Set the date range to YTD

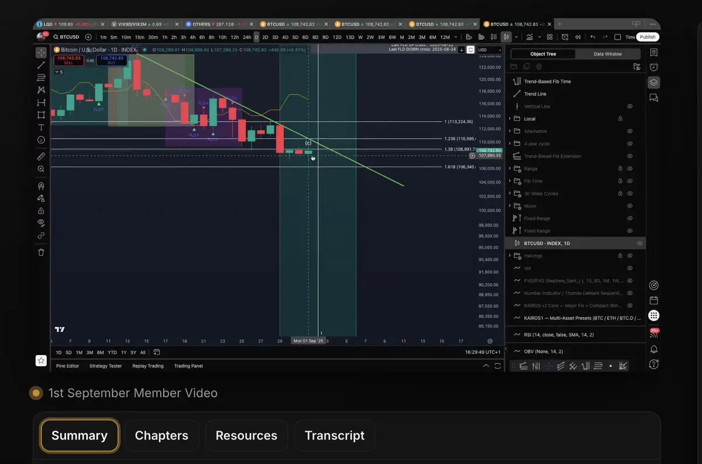[112, 352]
